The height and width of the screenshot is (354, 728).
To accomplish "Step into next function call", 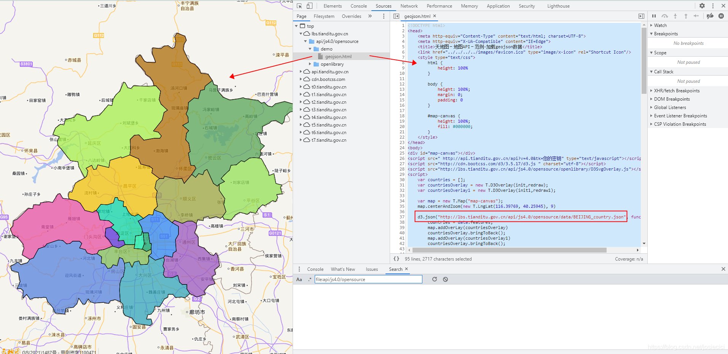I will tap(675, 16).
